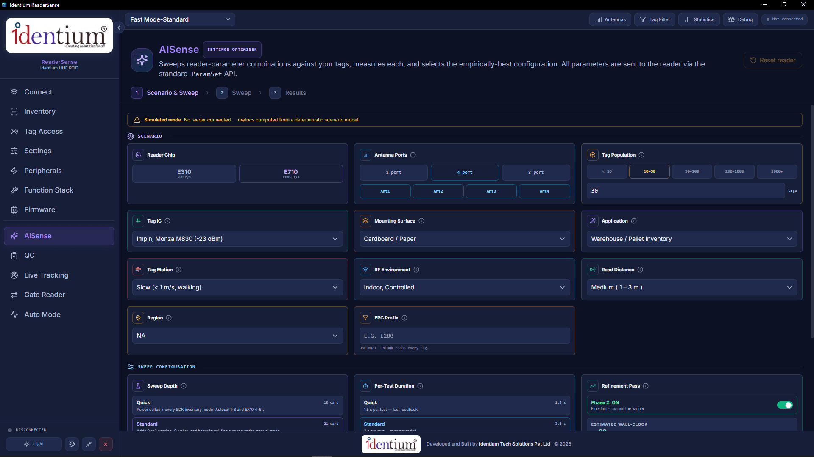The width and height of the screenshot is (814, 457).
Task: Turn off the Phase 2 refinement switch
Action: click(785, 405)
